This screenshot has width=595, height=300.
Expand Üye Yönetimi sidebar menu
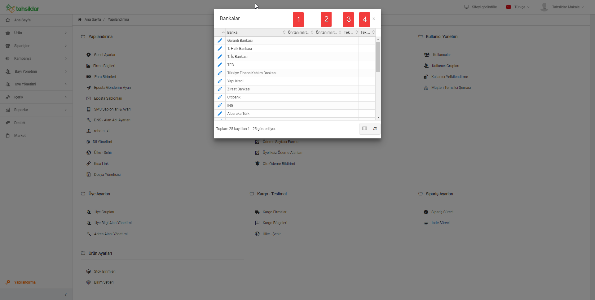tap(36, 84)
